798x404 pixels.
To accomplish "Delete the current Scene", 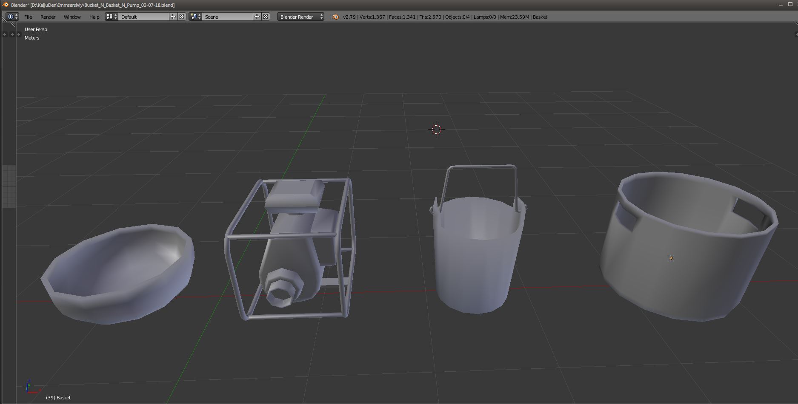I will tap(266, 17).
